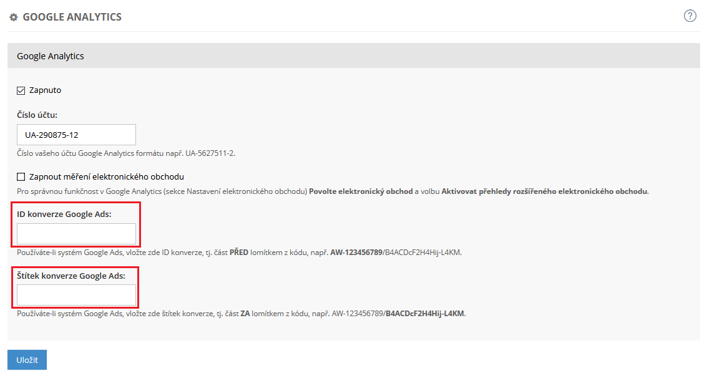The width and height of the screenshot is (707, 381).
Task: Click into the Štítek konverze Google Ads field
Action: (76, 295)
